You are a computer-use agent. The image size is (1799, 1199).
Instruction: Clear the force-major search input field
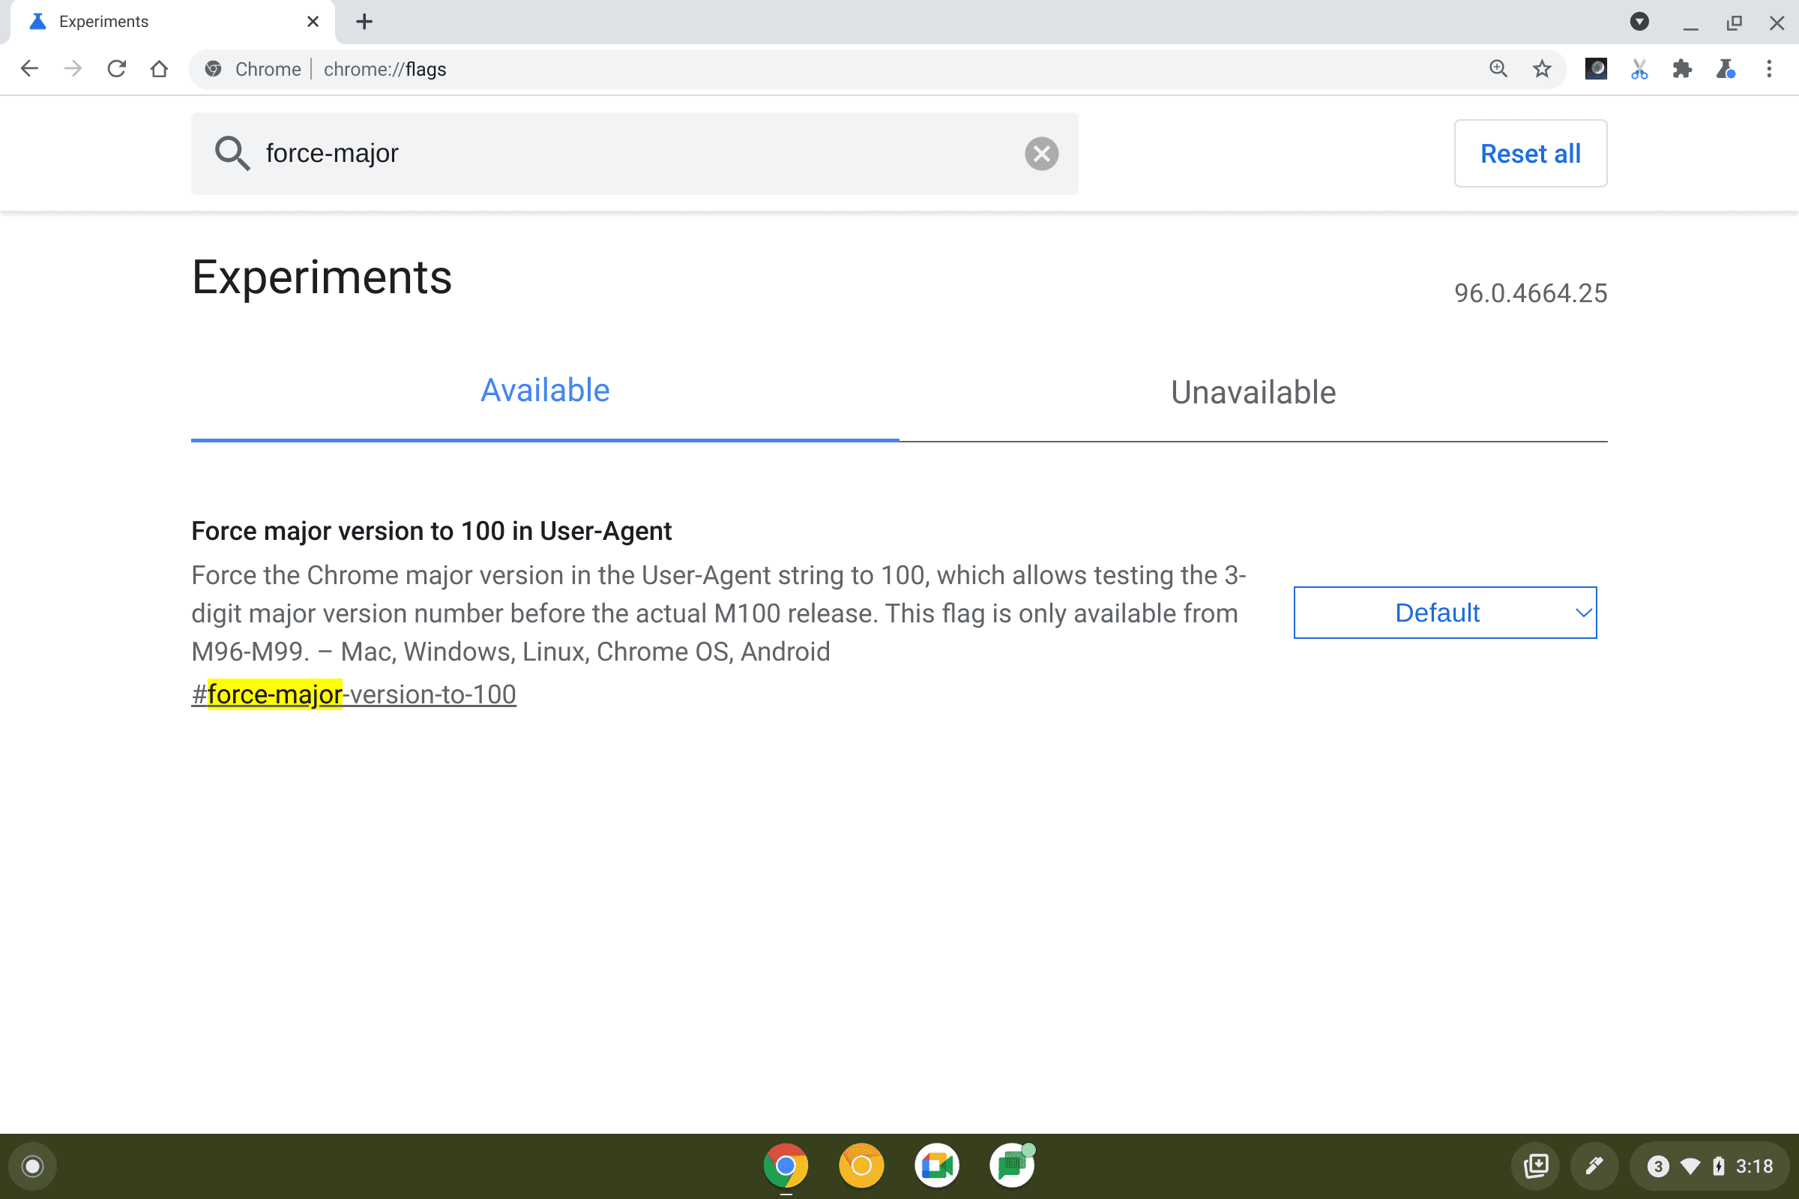click(1042, 152)
